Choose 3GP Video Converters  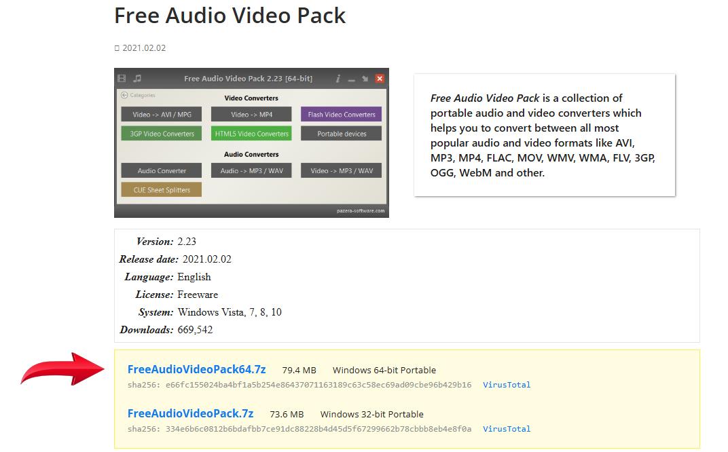point(162,134)
